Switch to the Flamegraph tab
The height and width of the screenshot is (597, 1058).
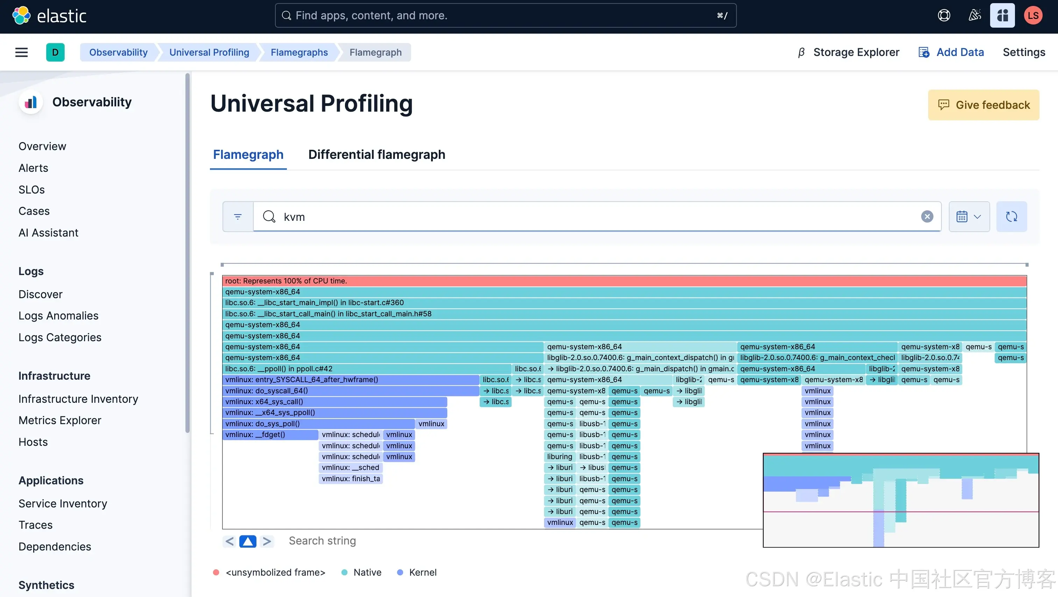coord(248,154)
